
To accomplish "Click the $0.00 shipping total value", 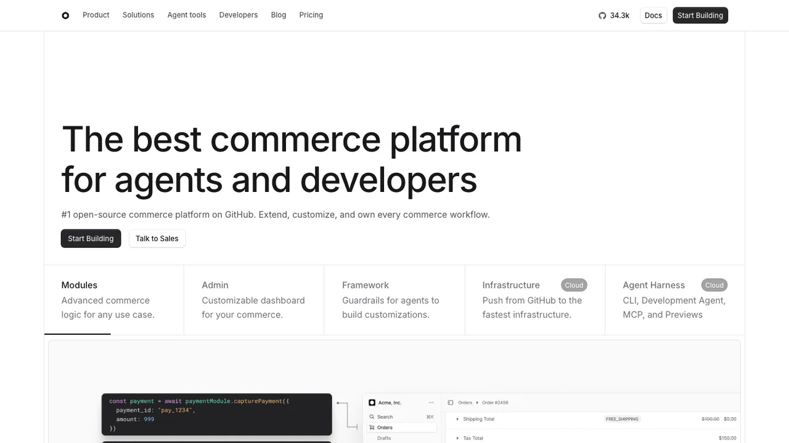I will pyautogui.click(x=730, y=419).
